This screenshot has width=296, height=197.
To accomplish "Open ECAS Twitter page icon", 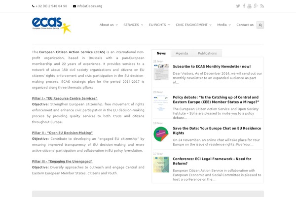I will [238, 6].
